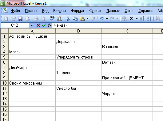Image resolution: width=163 pixels, height=121 pixels.
Task: Copy selection with the Copy icon
Action: coord(75,19)
